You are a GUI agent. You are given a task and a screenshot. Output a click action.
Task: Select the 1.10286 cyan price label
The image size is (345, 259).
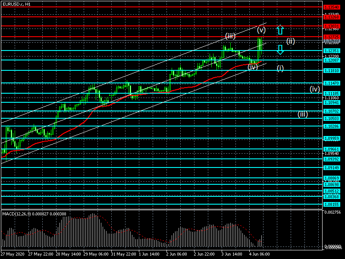pos(332,126)
